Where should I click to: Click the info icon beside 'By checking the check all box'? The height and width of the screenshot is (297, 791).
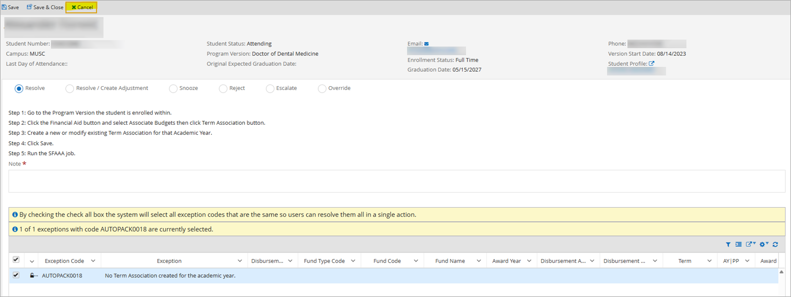(x=15, y=215)
